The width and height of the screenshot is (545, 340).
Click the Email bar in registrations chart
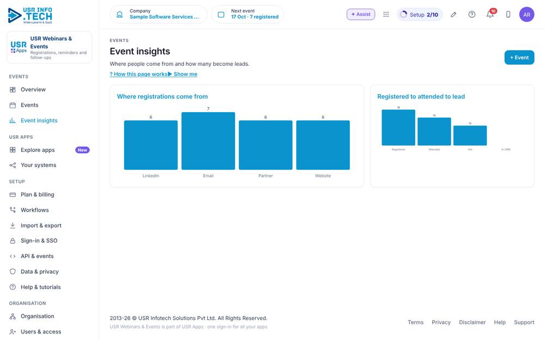pos(208,141)
